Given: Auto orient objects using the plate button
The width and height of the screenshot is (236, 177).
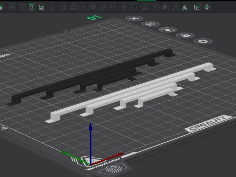Looking at the screenshot, I should point(168,29).
